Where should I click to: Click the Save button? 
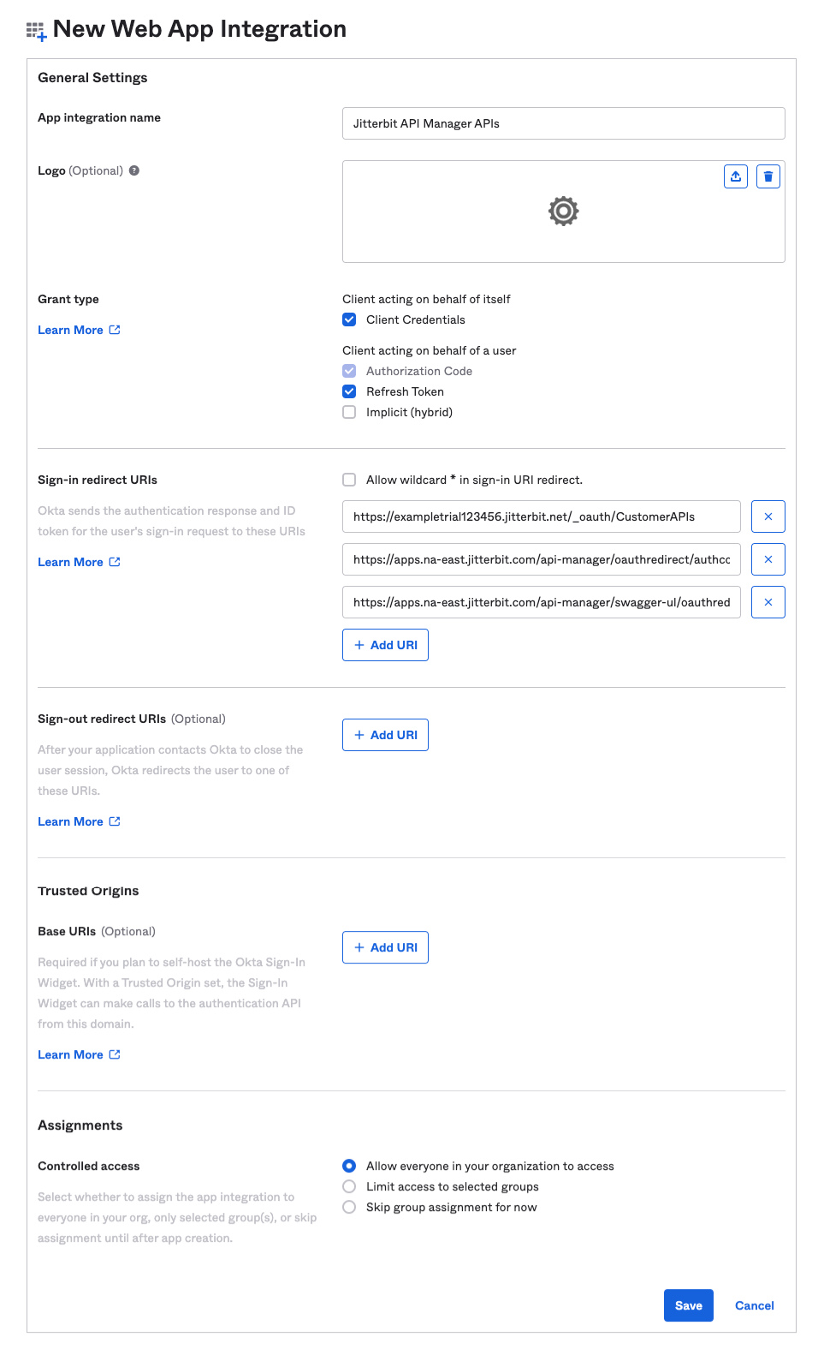tap(688, 1305)
